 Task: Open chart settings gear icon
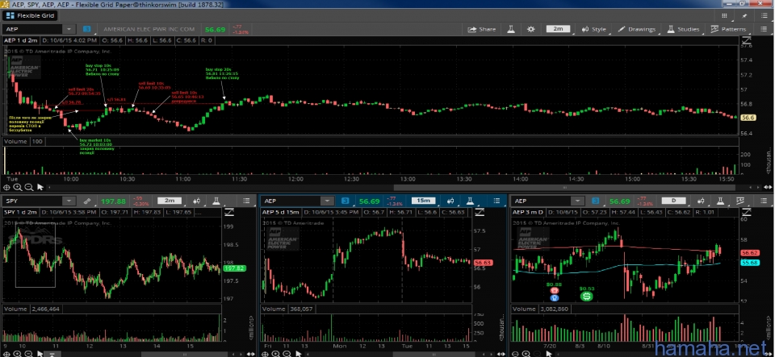[x=531, y=30]
